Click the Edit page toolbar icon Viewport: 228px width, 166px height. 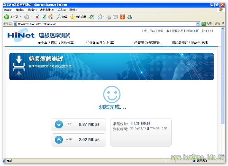point(115,17)
